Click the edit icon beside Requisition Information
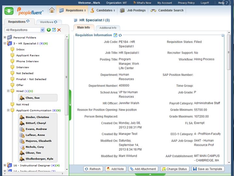The width and height of the screenshot is (234, 176). pyautogui.click(x=115, y=35)
